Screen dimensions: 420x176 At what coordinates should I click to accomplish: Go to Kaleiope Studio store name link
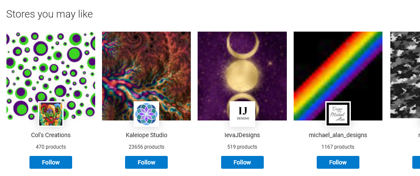tap(146, 135)
